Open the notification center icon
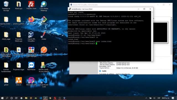The height and width of the screenshot is (100, 177). coord(173,98)
